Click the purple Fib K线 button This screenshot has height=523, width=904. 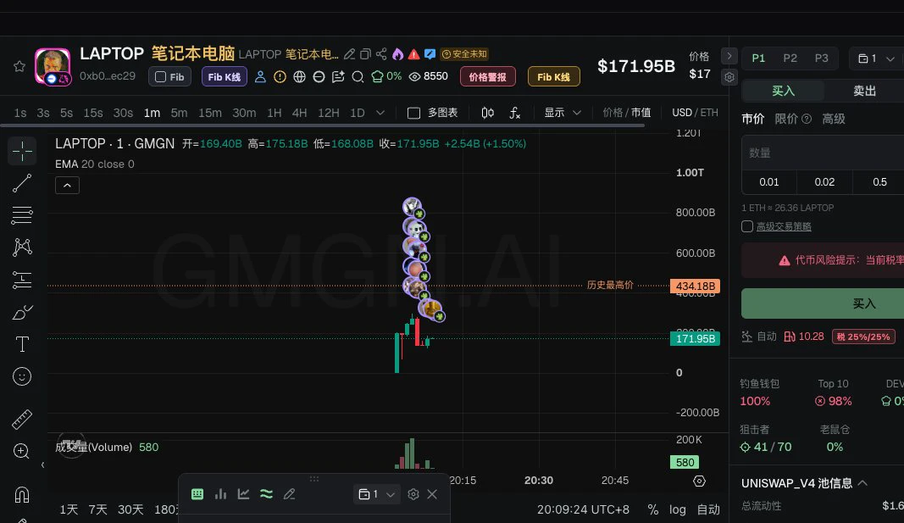[225, 76]
